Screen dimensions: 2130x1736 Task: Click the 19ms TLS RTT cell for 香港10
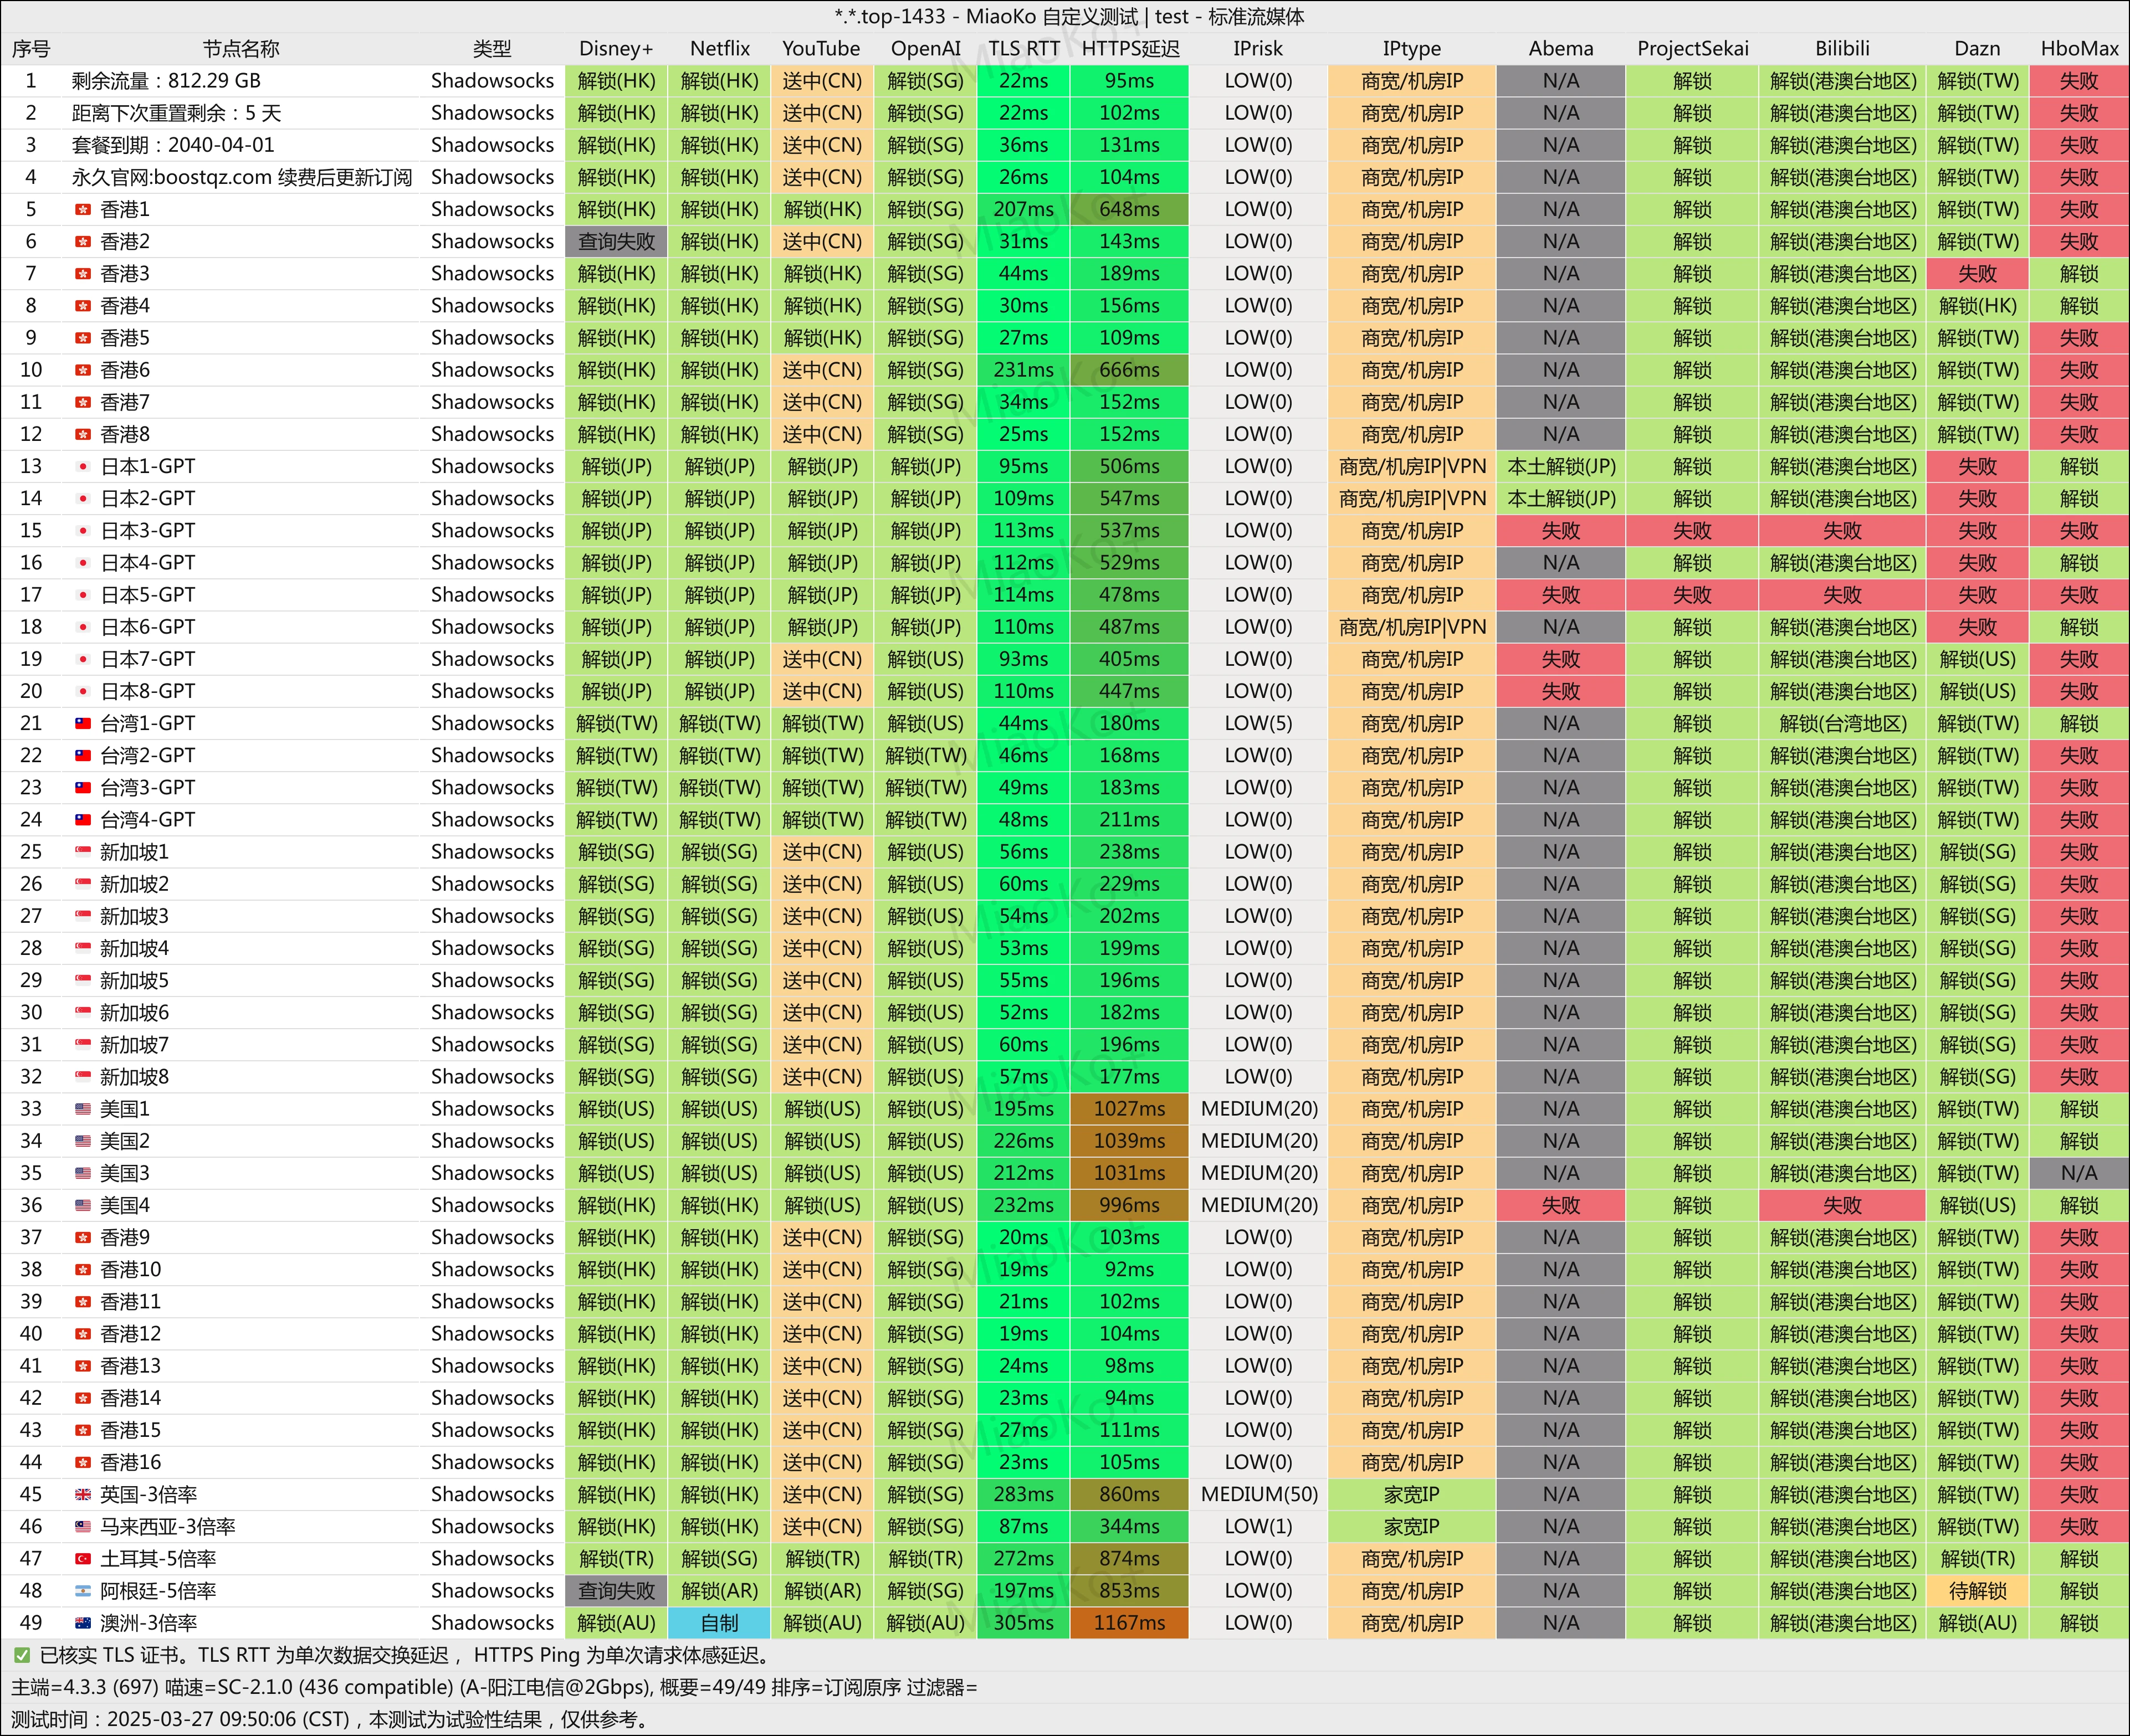[x=1023, y=1269]
